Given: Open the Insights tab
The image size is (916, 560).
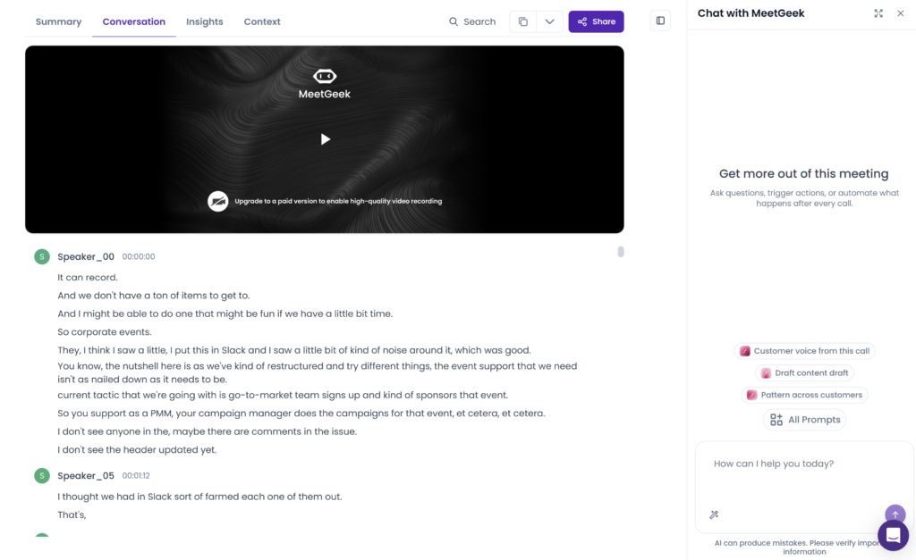Looking at the screenshot, I should coord(205,21).
